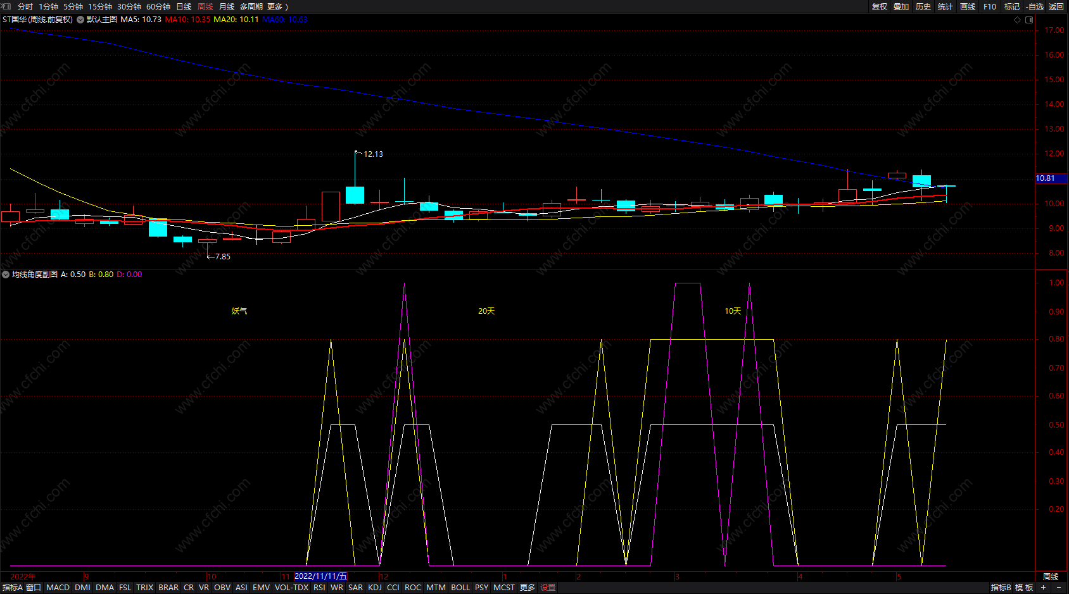Click the 叠加 overlay button
The height and width of the screenshot is (594, 1069).
click(x=901, y=7)
